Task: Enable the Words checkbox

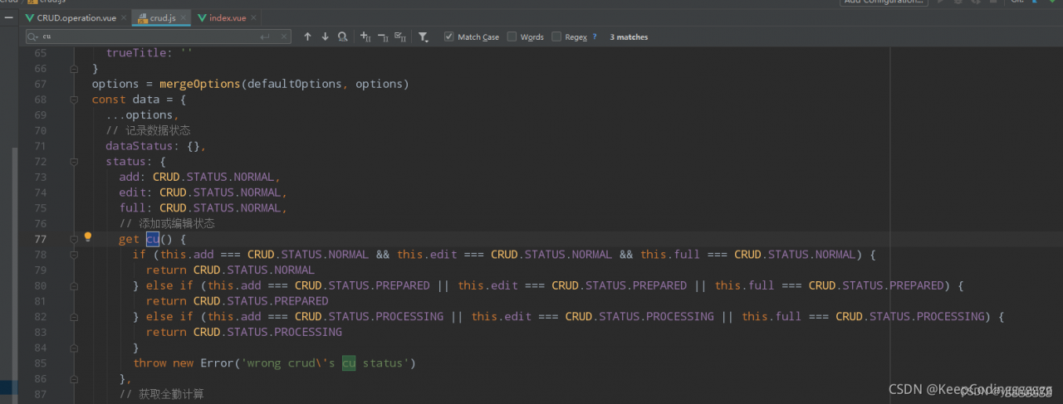Action: point(512,37)
